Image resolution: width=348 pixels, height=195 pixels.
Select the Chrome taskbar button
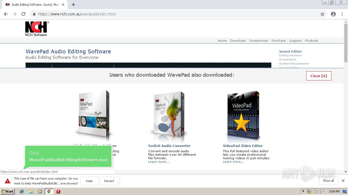[x=49, y=191]
